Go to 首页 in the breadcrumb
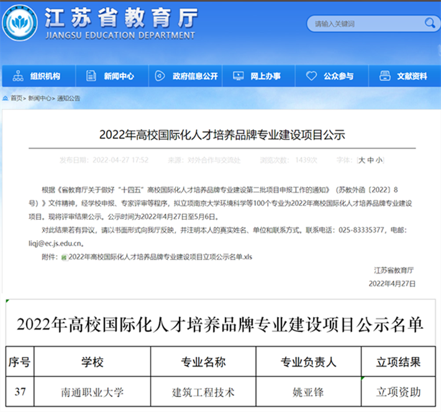441x412 pixels. [x=16, y=98]
